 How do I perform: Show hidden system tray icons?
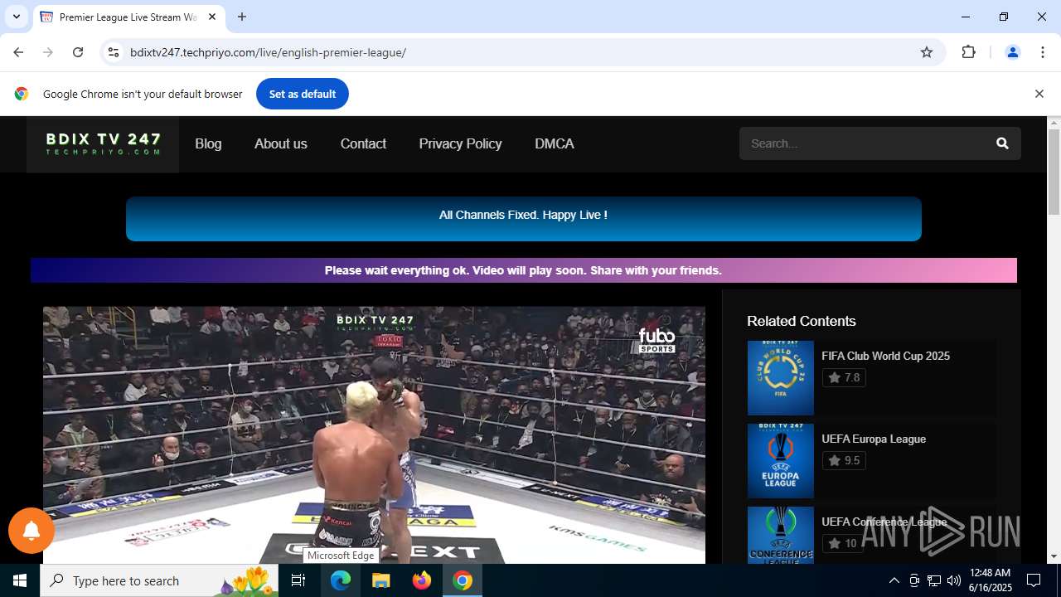894,580
